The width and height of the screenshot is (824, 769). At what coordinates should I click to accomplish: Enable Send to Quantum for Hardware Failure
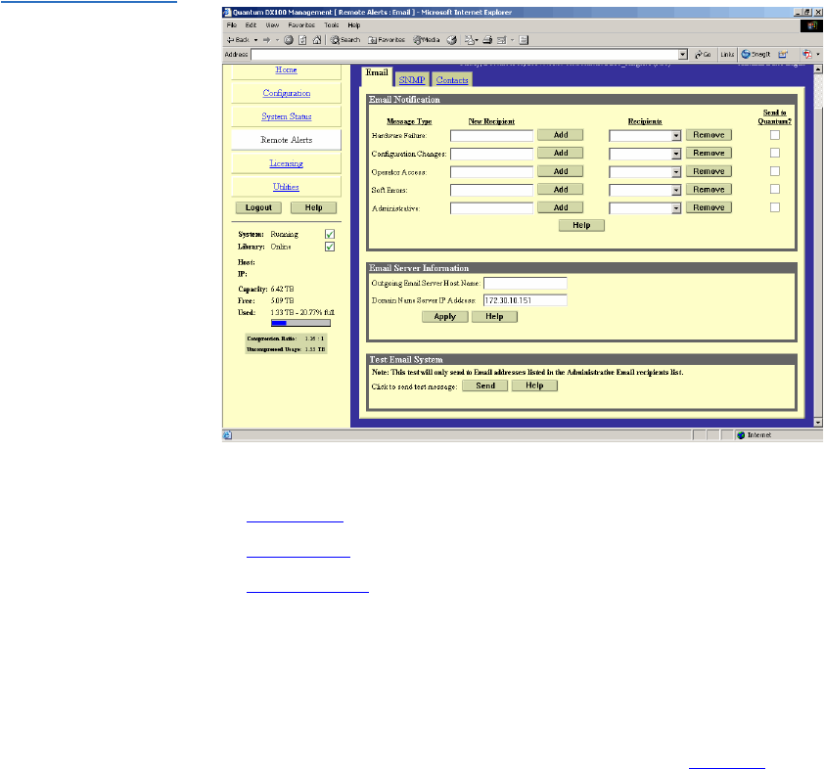775,135
